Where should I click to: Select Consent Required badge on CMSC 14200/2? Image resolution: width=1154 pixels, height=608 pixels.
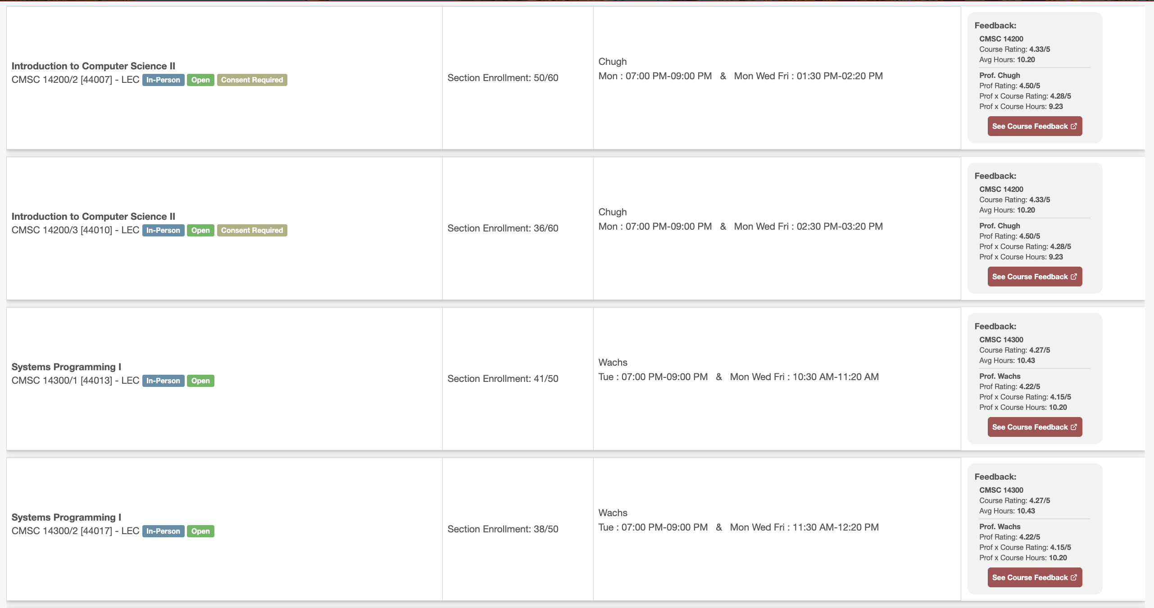(x=252, y=80)
